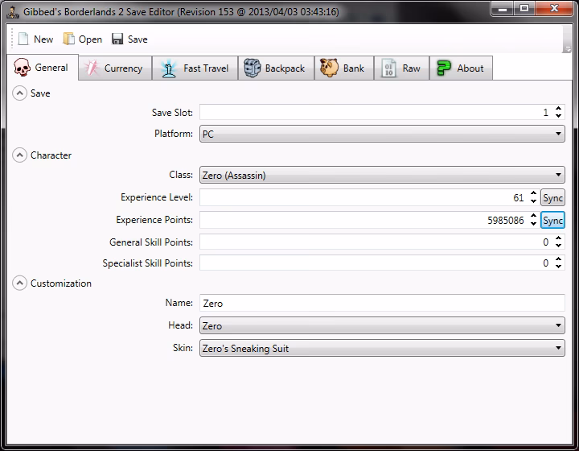Viewport: 579px width, 451px height.
Task: Collapse the Save section
Action: pos(19,93)
